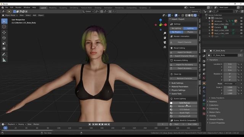244x137 pixels.
Task: Expand the Build Settings panel
Action: pos(177,83)
